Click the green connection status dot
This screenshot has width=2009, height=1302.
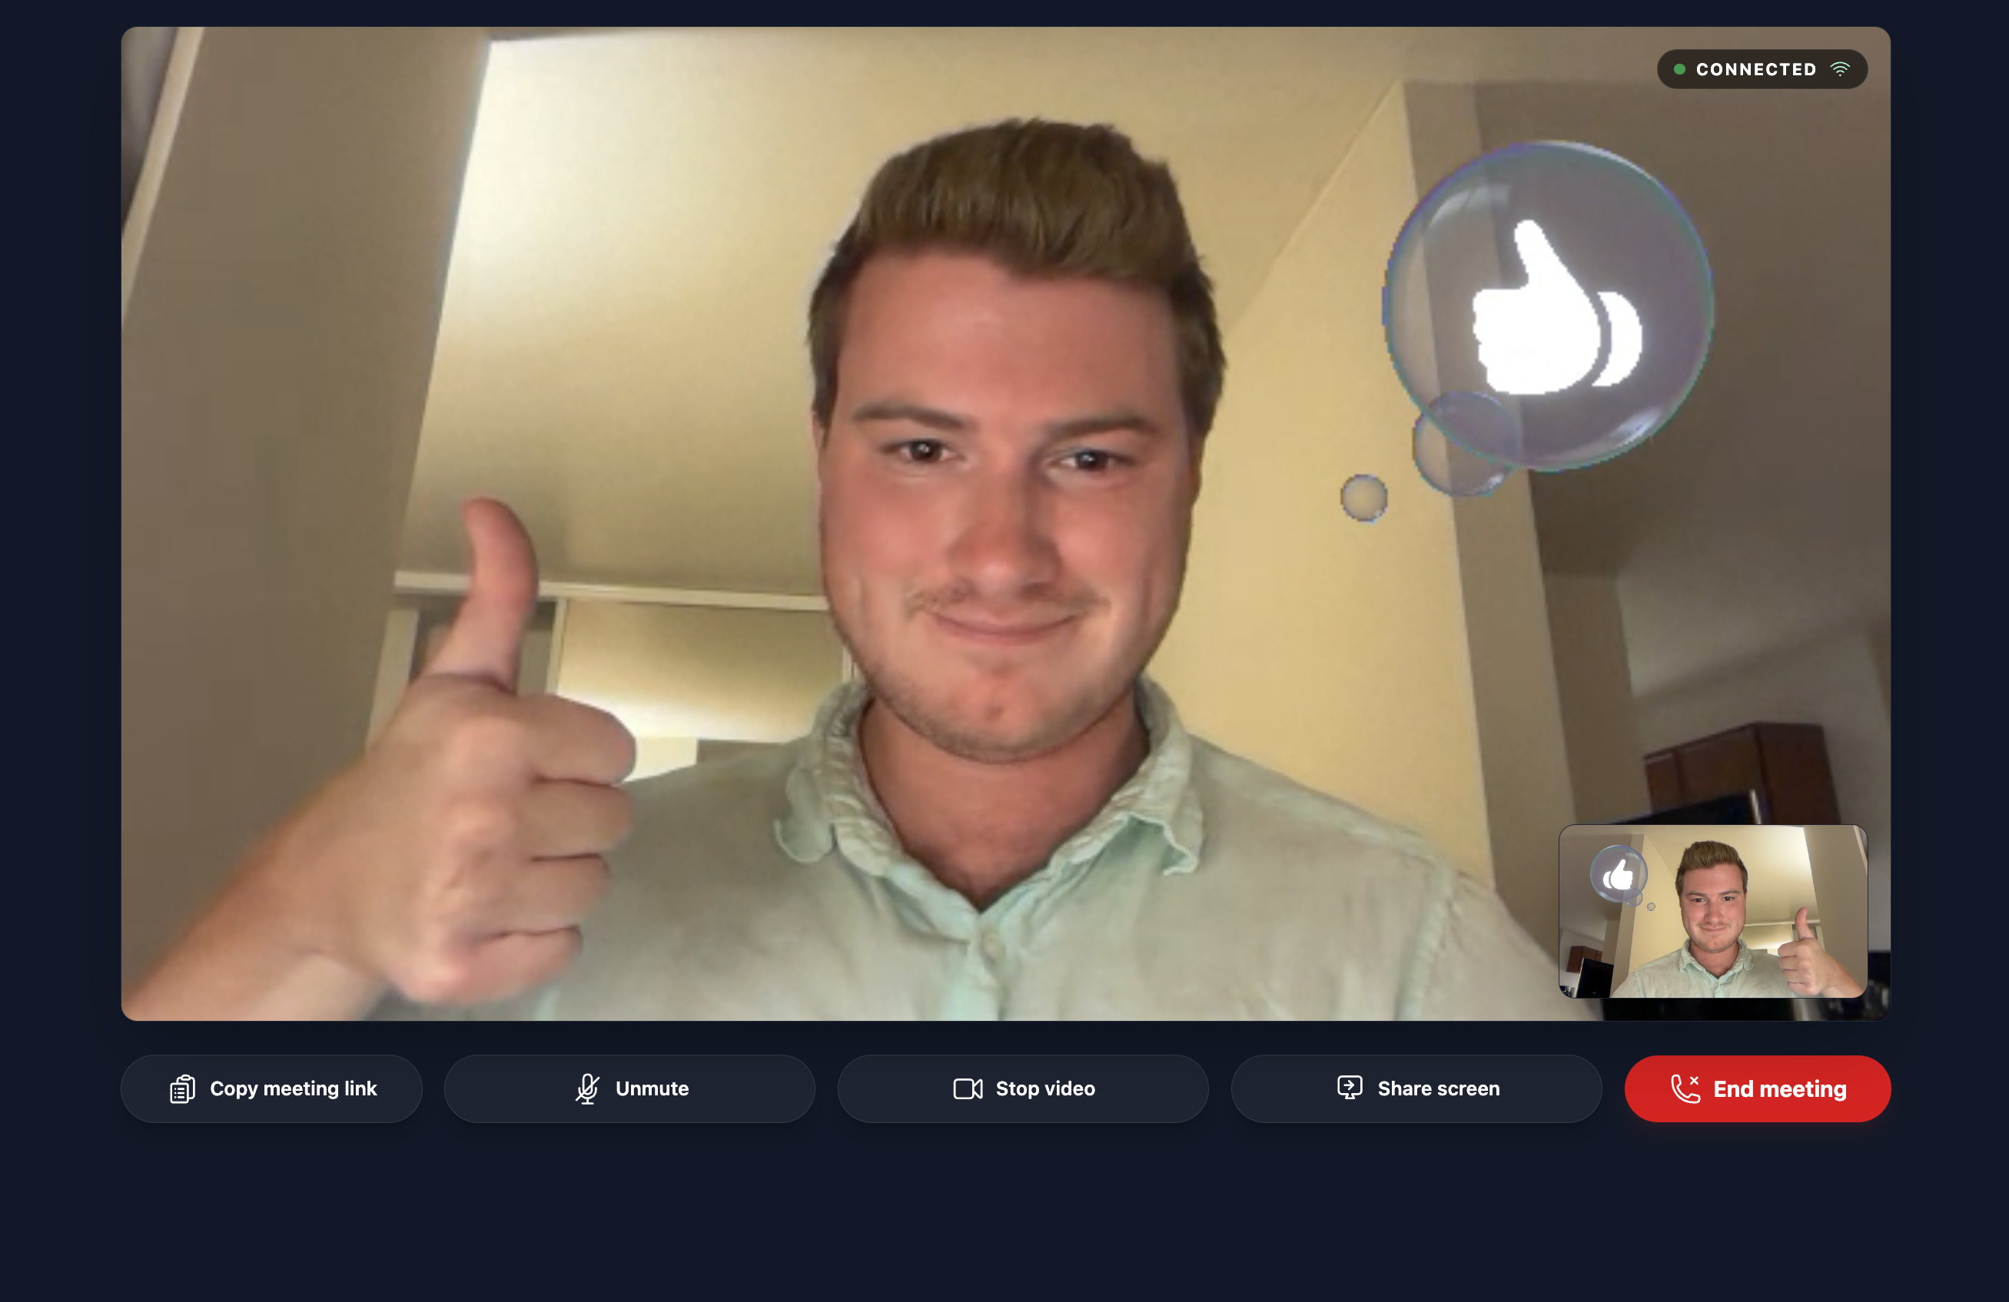coord(1680,69)
